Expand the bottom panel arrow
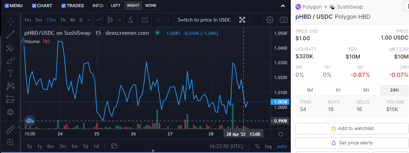The width and height of the screenshot is (409, 153). coord(153,151)
